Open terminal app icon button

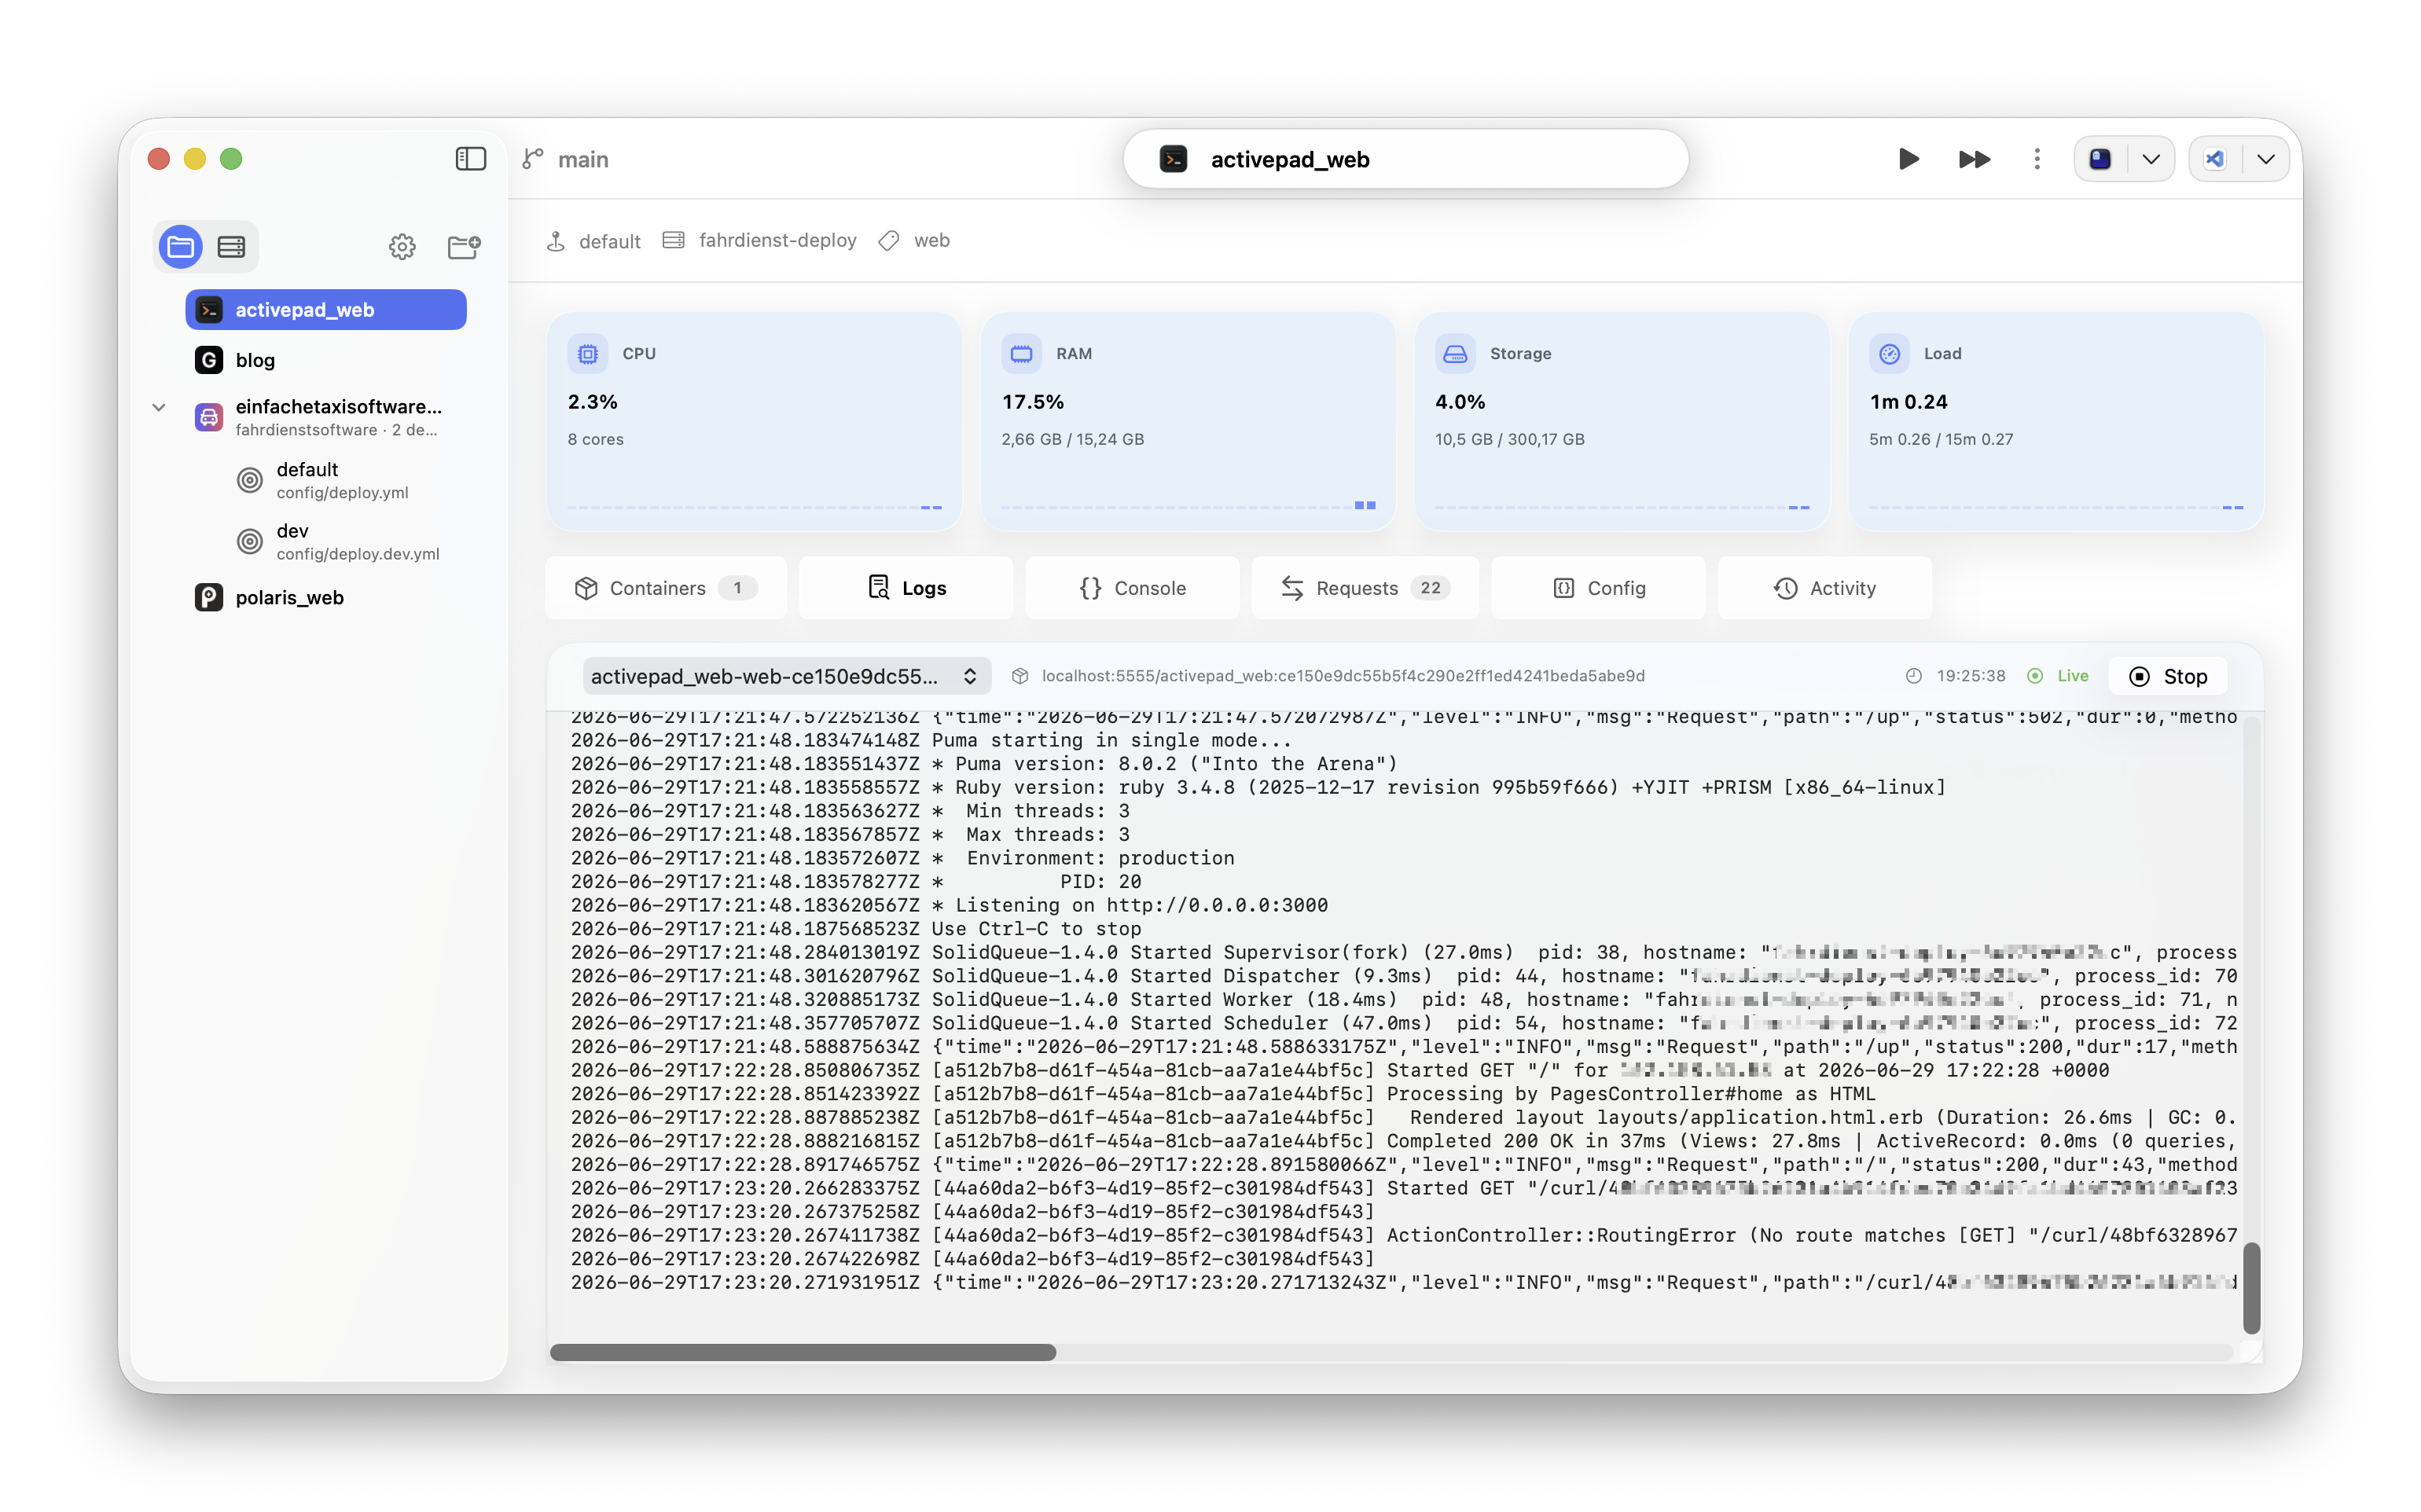(2100, 159)
